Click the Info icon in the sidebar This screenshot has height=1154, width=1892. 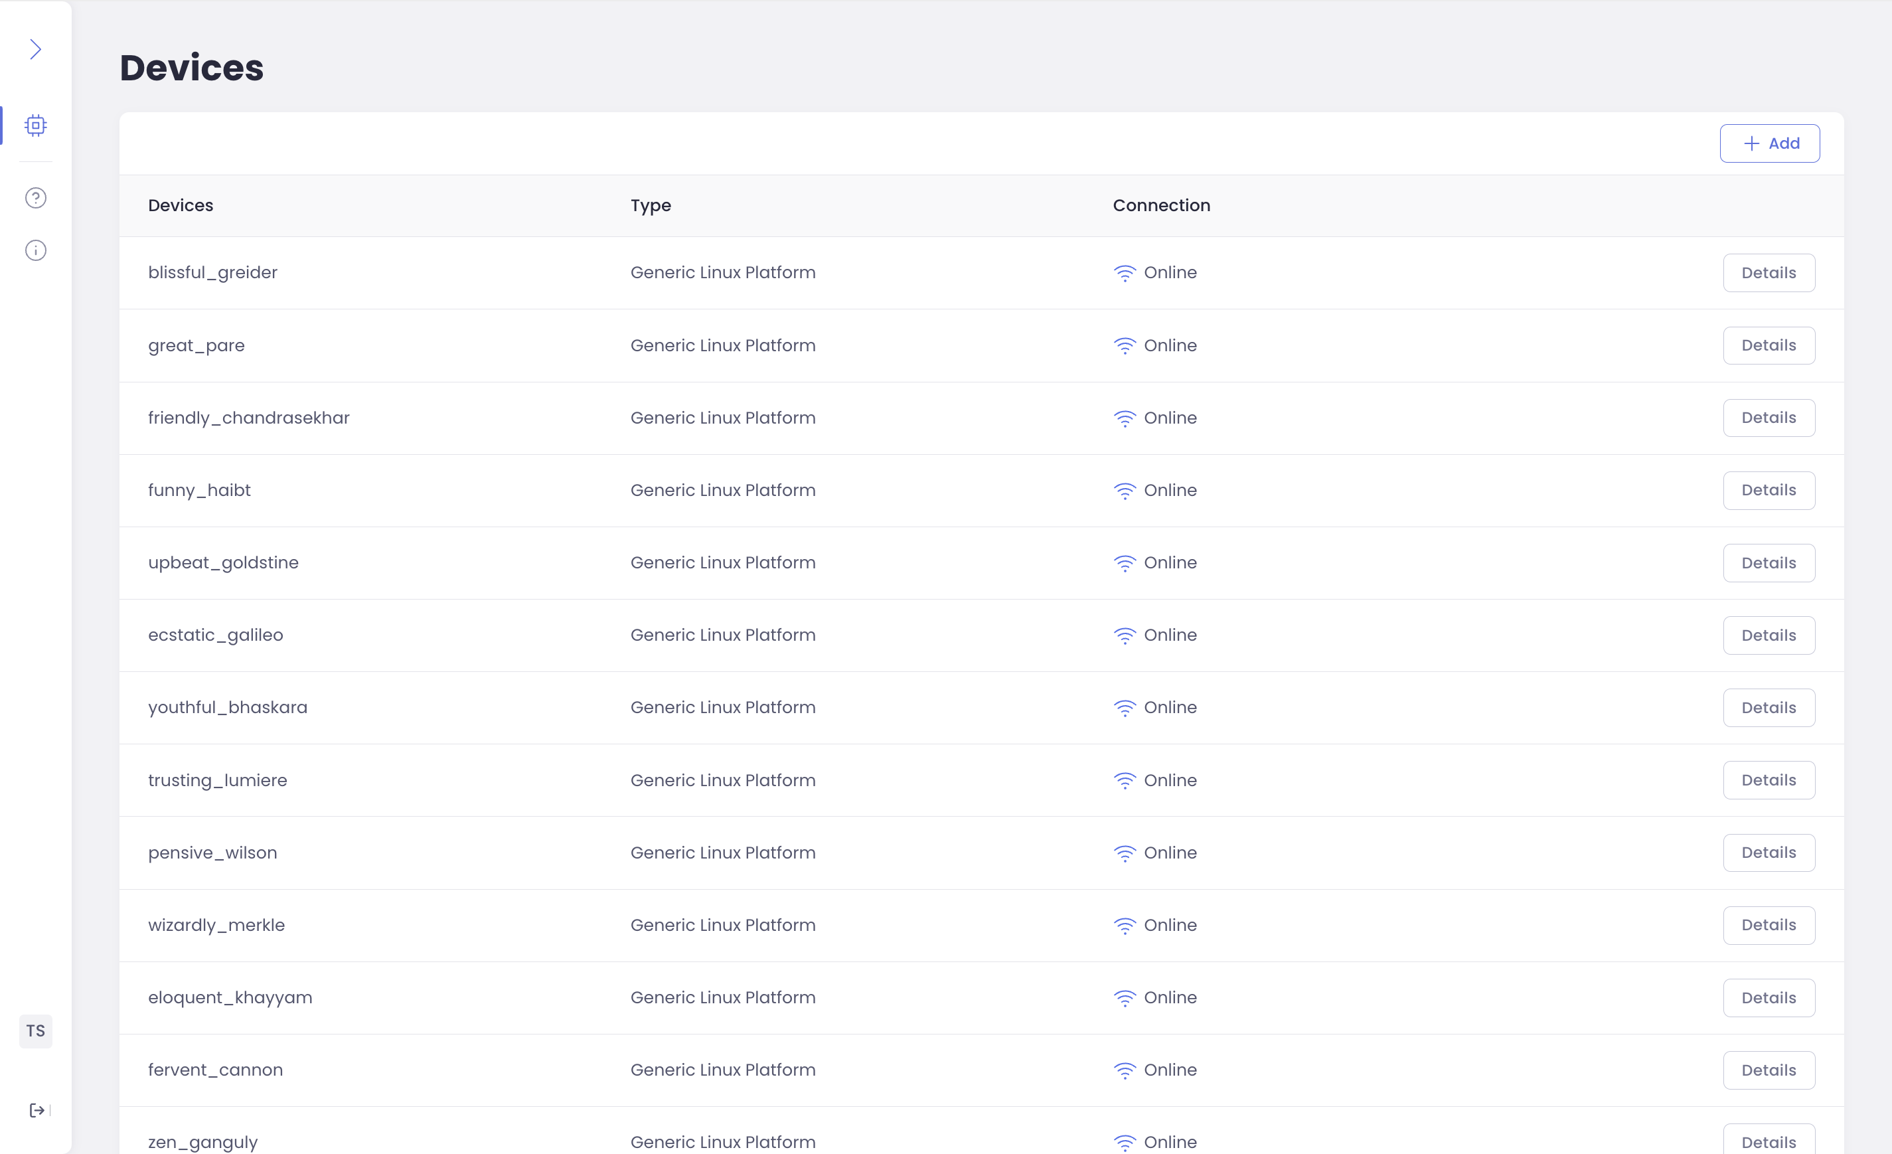35,250
